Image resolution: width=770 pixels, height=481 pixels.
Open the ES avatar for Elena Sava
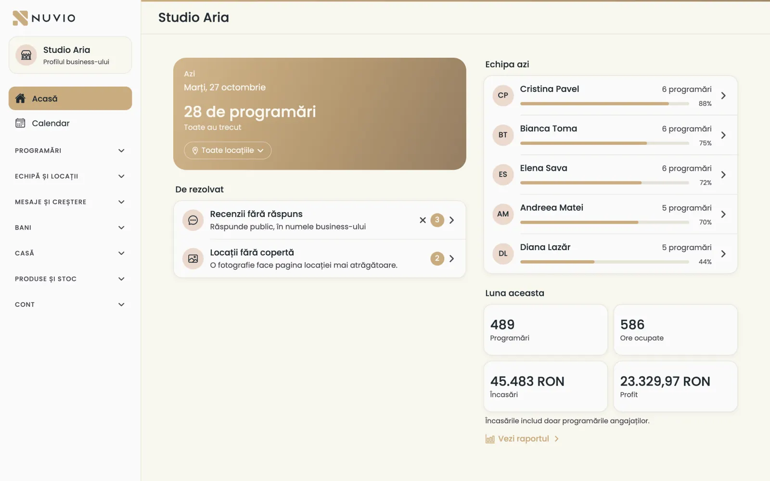[503, 175]
